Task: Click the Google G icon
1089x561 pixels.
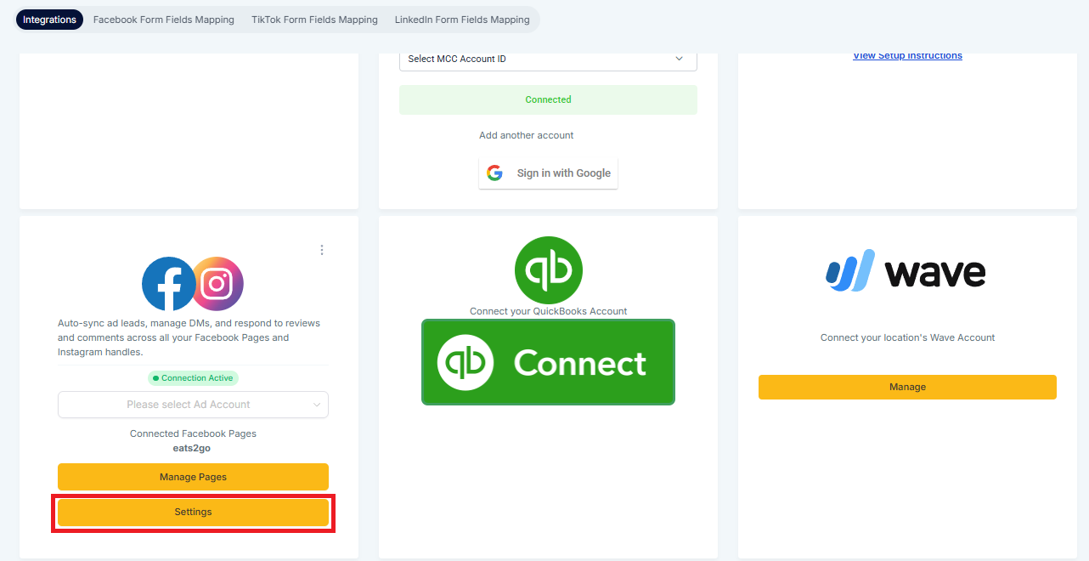Action: click(495, 173)
